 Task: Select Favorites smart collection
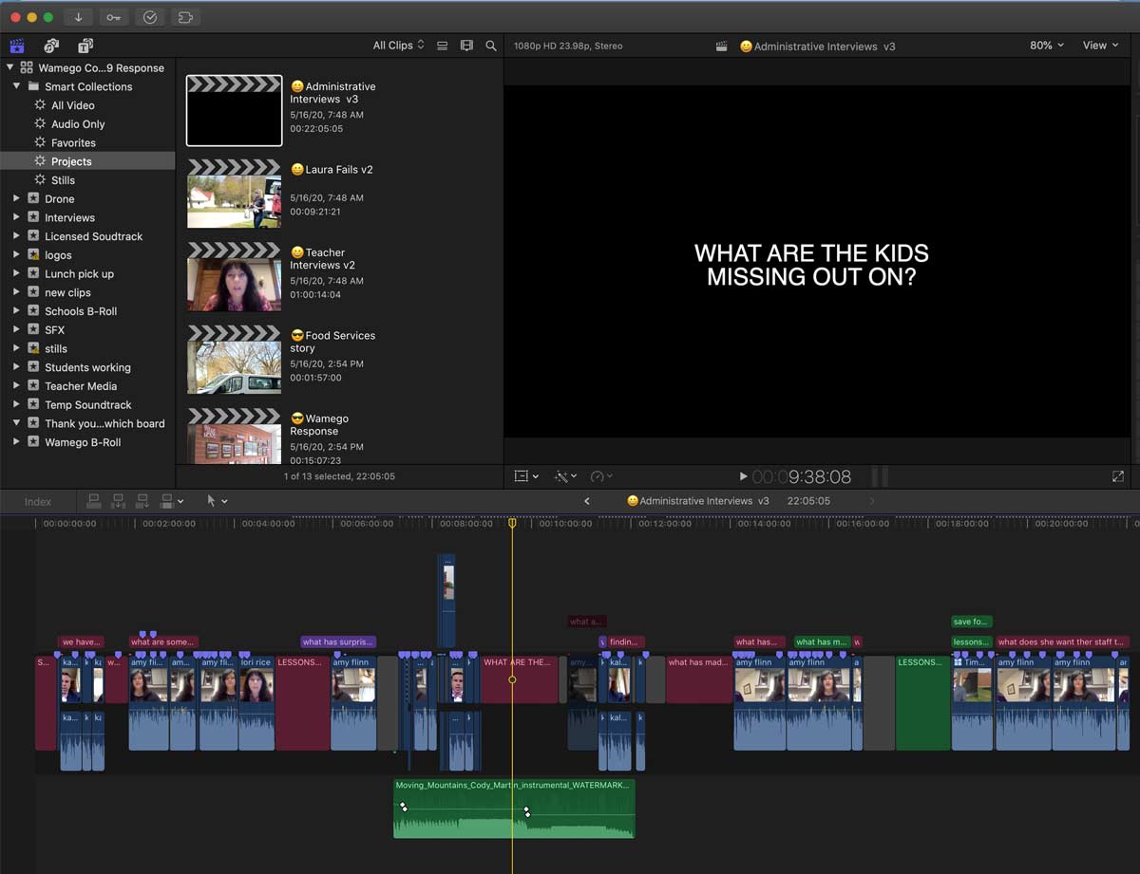73,142
